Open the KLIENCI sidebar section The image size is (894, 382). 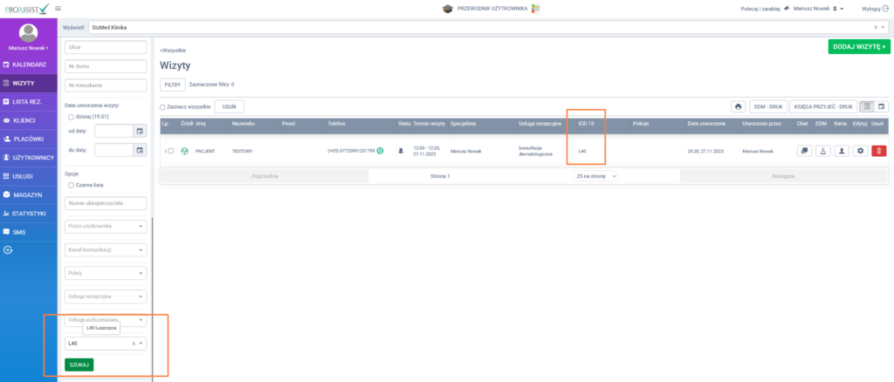(x=28, y=120)
